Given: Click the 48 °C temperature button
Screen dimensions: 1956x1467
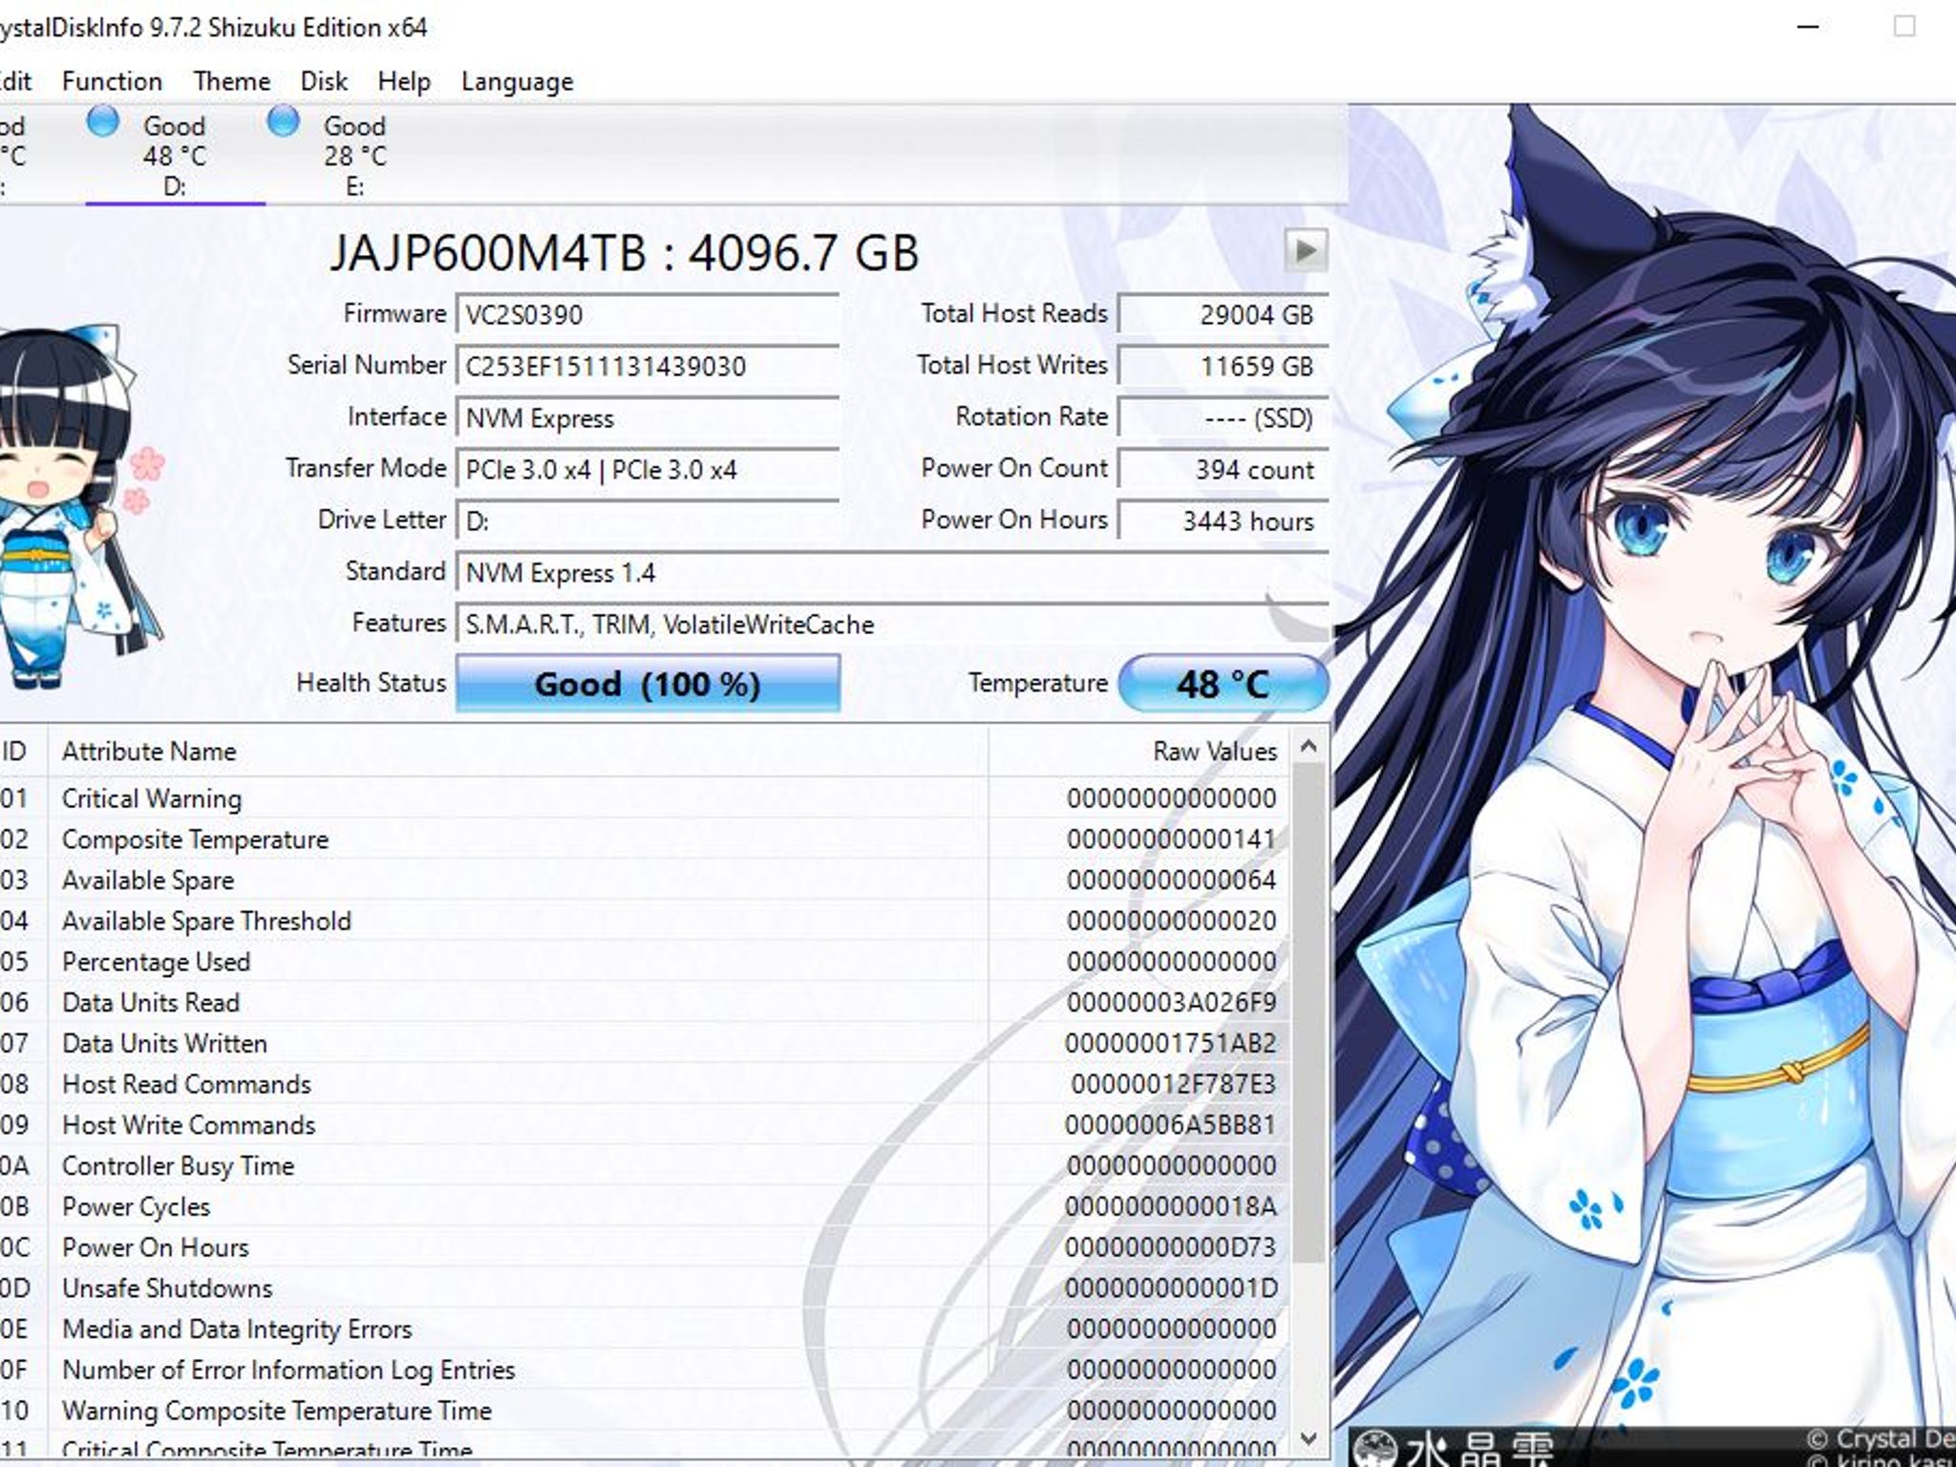Looking at the screenshot, I should (1222, 684).
